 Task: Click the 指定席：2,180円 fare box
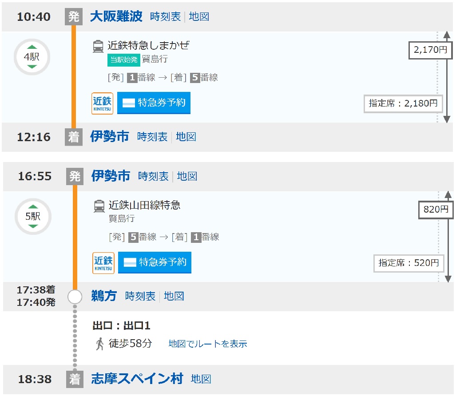403,103
